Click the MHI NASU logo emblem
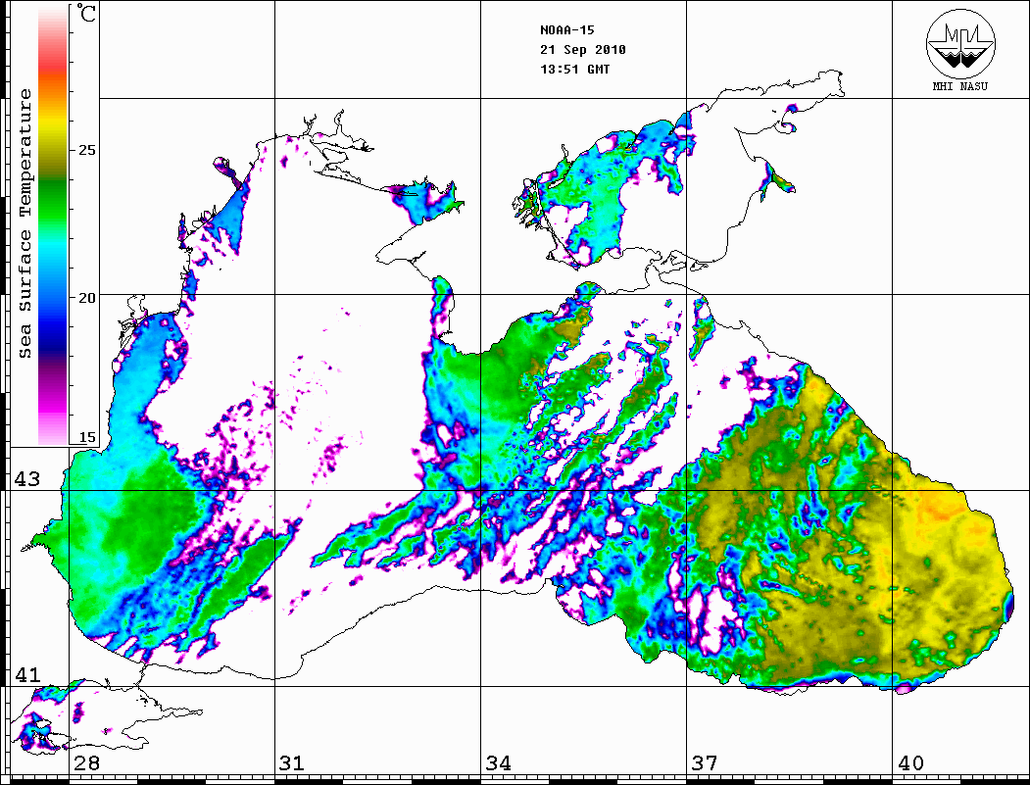 [960, 42]
